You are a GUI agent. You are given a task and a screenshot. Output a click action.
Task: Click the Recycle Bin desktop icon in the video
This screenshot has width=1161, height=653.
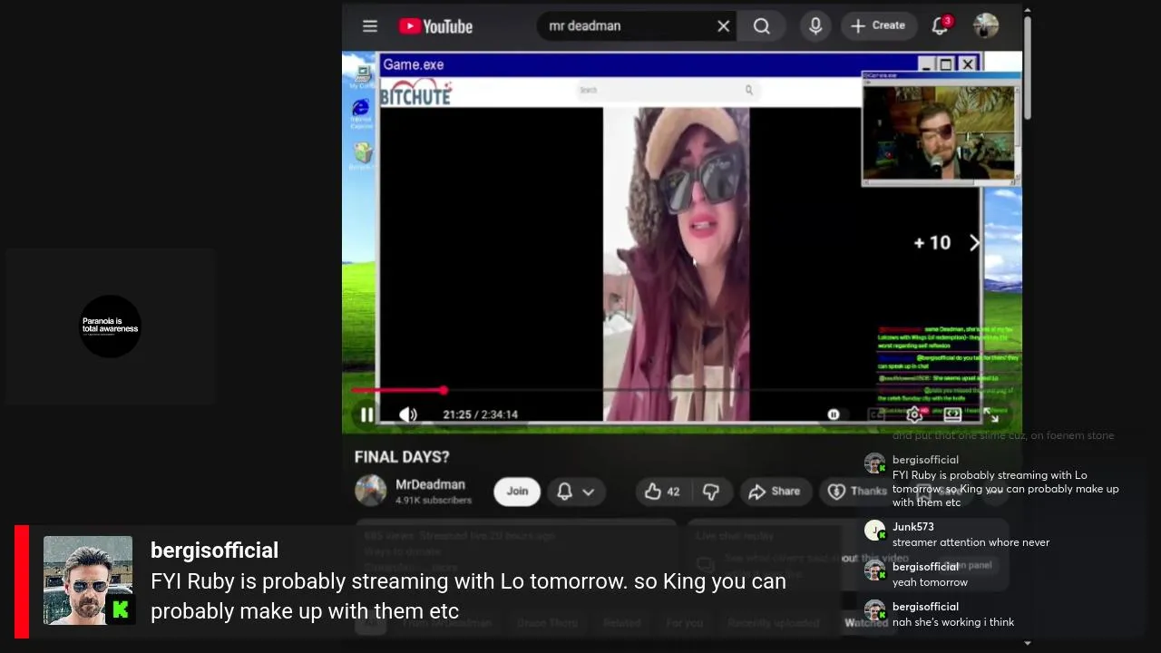363,155
